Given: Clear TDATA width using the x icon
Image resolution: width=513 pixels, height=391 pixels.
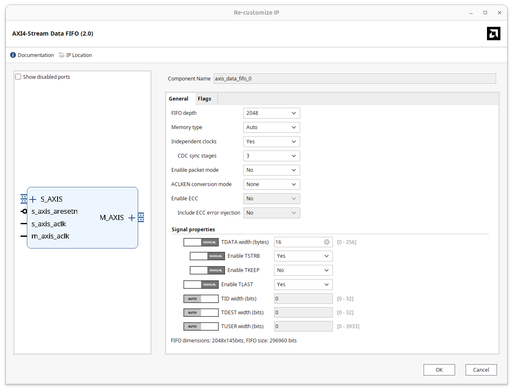Looking at the screenshot, I should tap(327, 242).
